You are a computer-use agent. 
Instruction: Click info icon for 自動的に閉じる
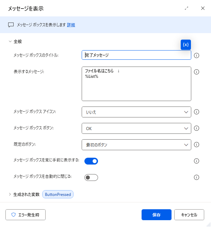click(x=196, y=177)
